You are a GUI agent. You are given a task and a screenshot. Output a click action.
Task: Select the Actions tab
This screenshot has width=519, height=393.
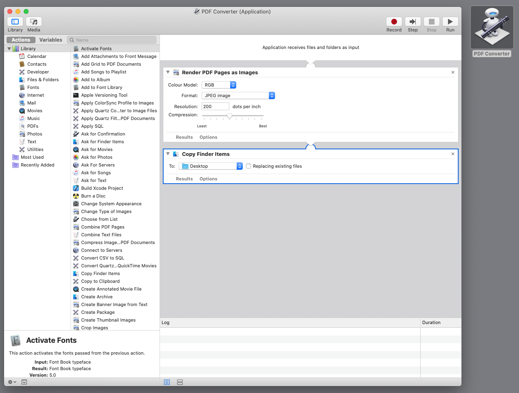click(20, 40)
